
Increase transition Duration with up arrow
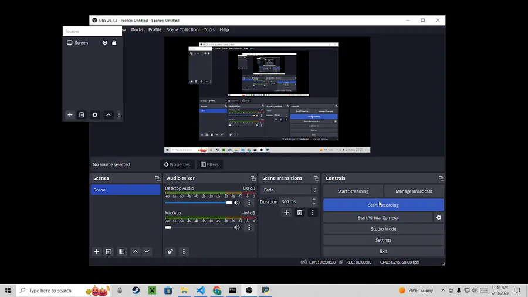(x=314, y=200)
